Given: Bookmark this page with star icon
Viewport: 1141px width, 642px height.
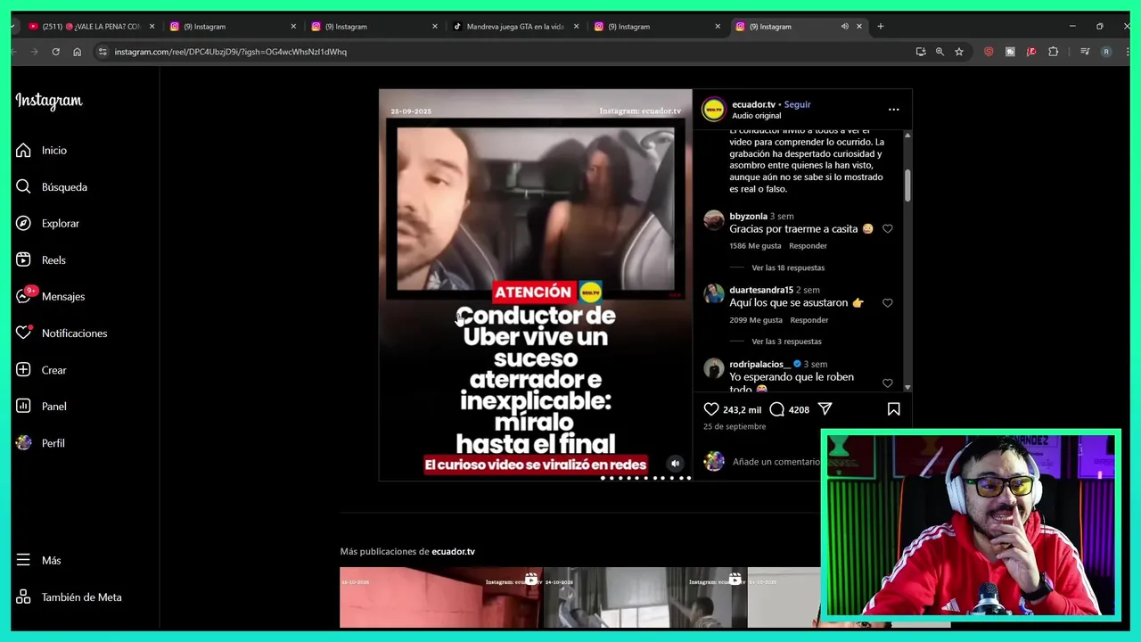Looking at the screenshot, I should (959, 52).
